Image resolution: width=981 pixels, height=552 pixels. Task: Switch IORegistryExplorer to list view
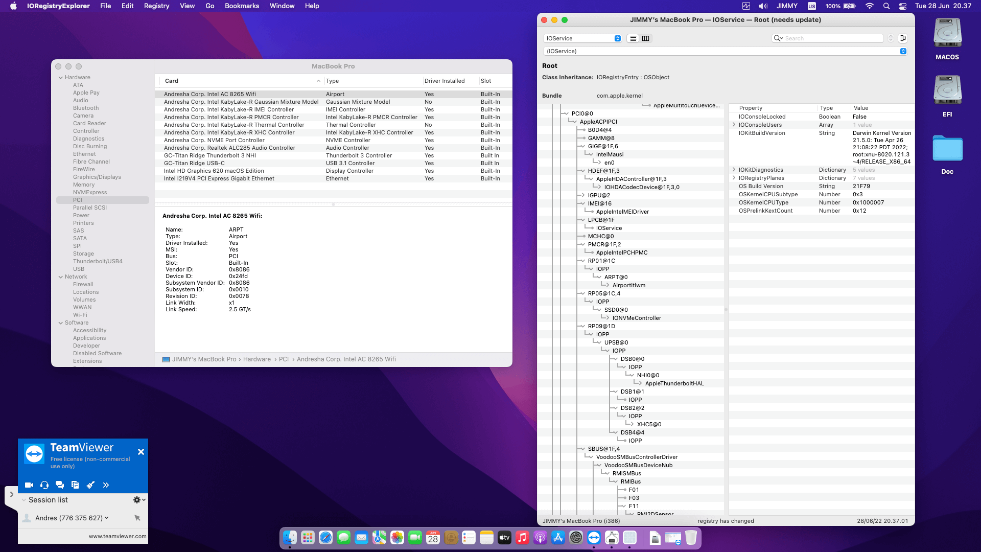click(x=633, y=38)
